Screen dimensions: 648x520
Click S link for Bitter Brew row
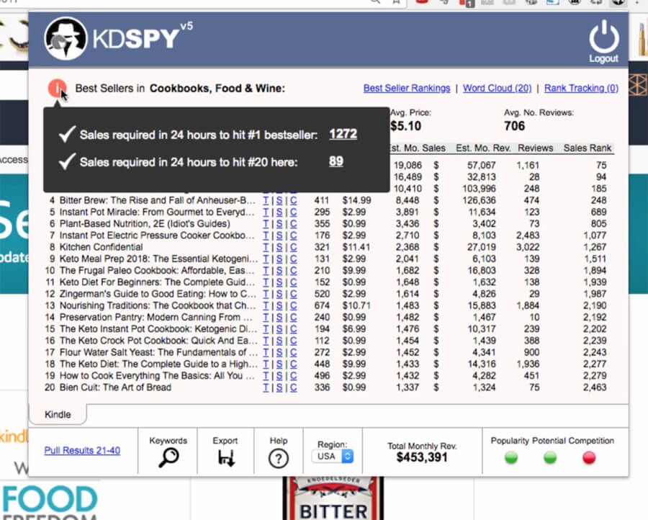point(279,200)
